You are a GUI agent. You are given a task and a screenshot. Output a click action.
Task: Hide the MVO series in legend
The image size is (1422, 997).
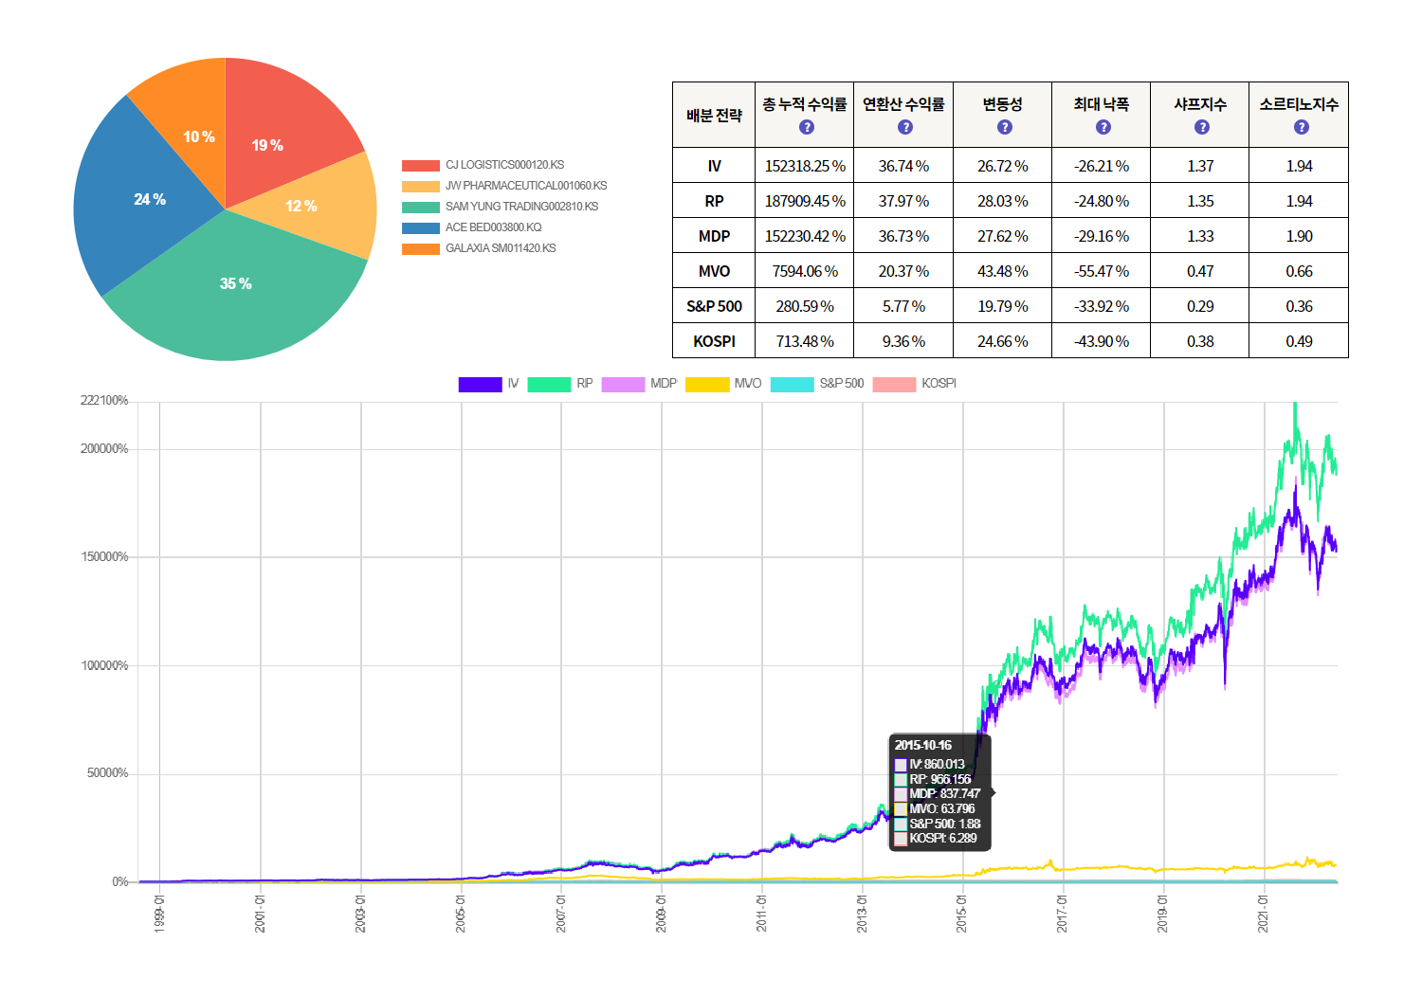[x=722, y=384]
